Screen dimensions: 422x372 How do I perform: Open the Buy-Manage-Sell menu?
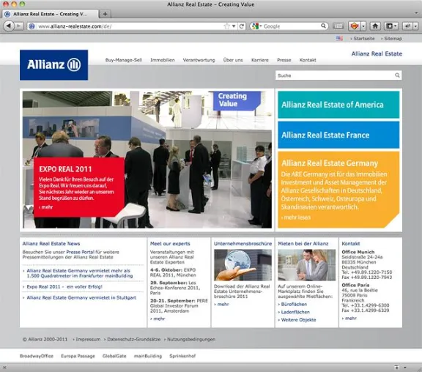124,60
